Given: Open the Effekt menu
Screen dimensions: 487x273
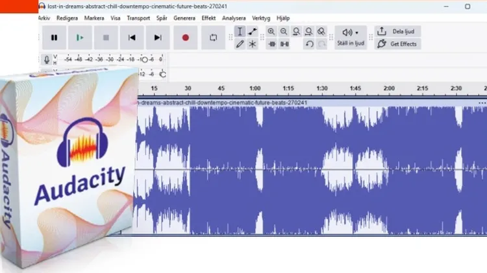Looking at the screenshot, I should 208,18.
